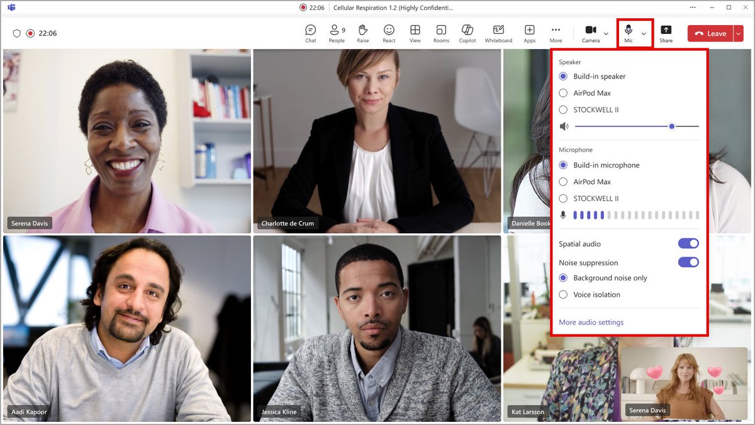Click the Danielle Book name label
Image resolution: width=755 pixels, height=425 pixels.
529,223
